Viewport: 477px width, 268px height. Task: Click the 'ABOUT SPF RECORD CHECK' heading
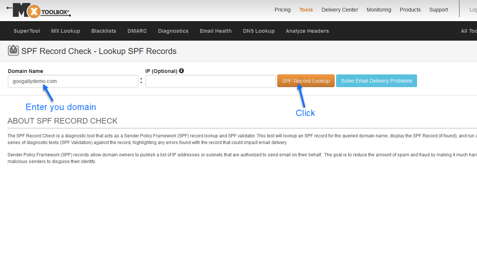point(63,121)
